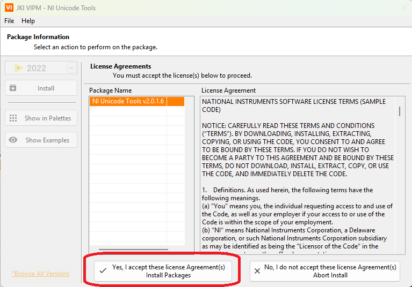This screenshot has height=287, width=412.
Task: Click the checkmark icon on accept button
Action: (x=103, y=270)
